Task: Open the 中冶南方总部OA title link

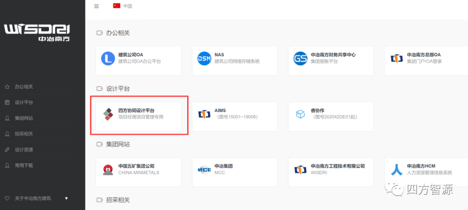Action: [x=424, y=55]
